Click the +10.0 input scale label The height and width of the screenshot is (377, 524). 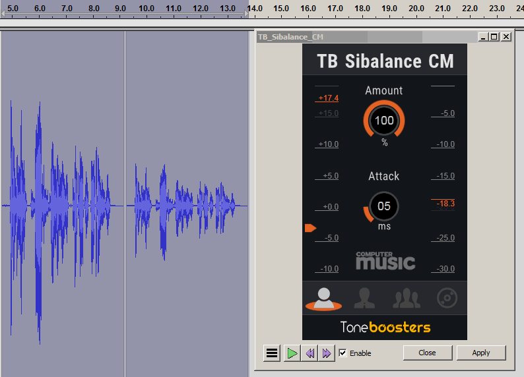pyautogui.click(x=328, y=144)
